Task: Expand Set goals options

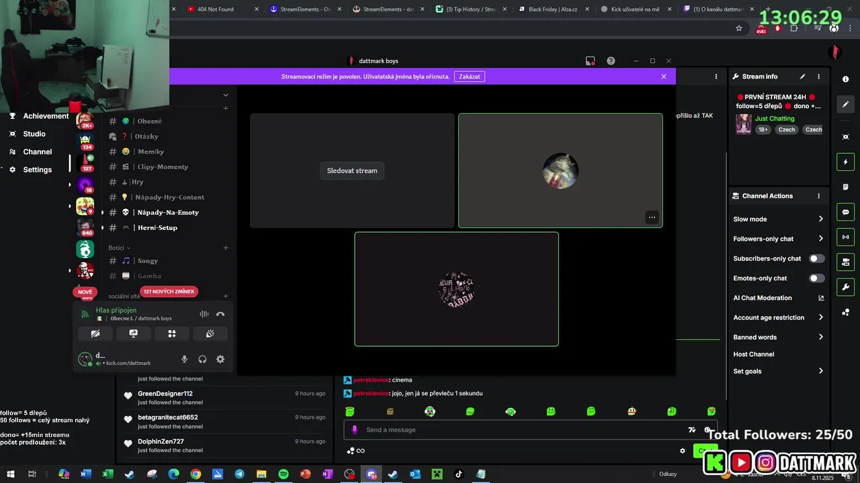Action: (820, 371)
